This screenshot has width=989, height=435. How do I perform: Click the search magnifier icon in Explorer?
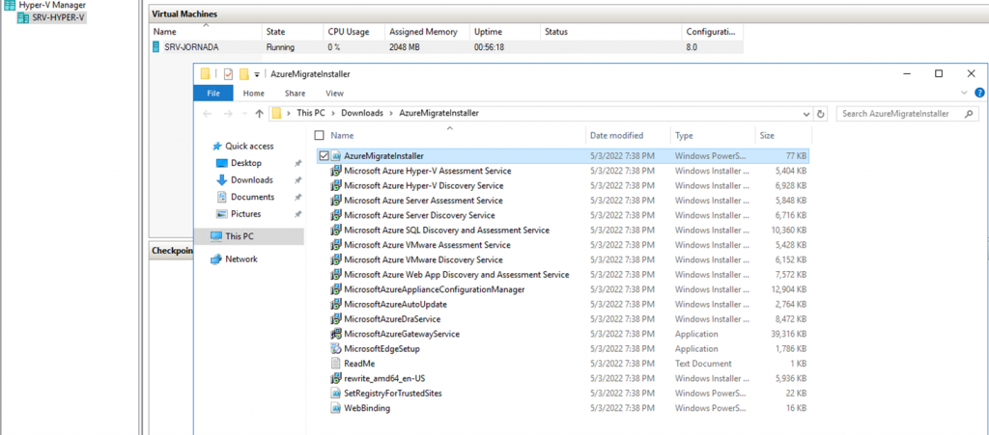coord(969,114)
